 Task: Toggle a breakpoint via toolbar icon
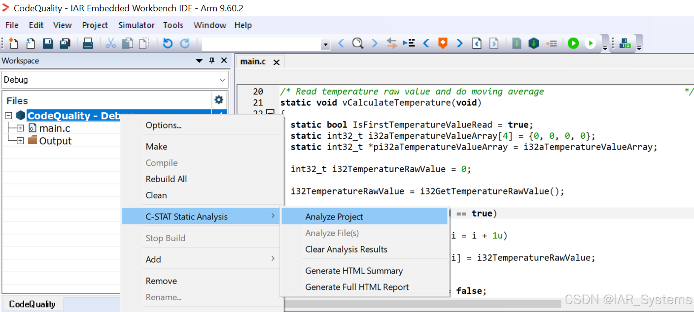click(x=552, y=44)
